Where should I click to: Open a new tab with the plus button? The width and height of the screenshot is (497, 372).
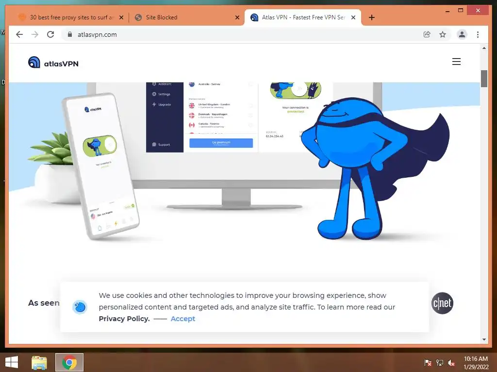tap(371, 17)
